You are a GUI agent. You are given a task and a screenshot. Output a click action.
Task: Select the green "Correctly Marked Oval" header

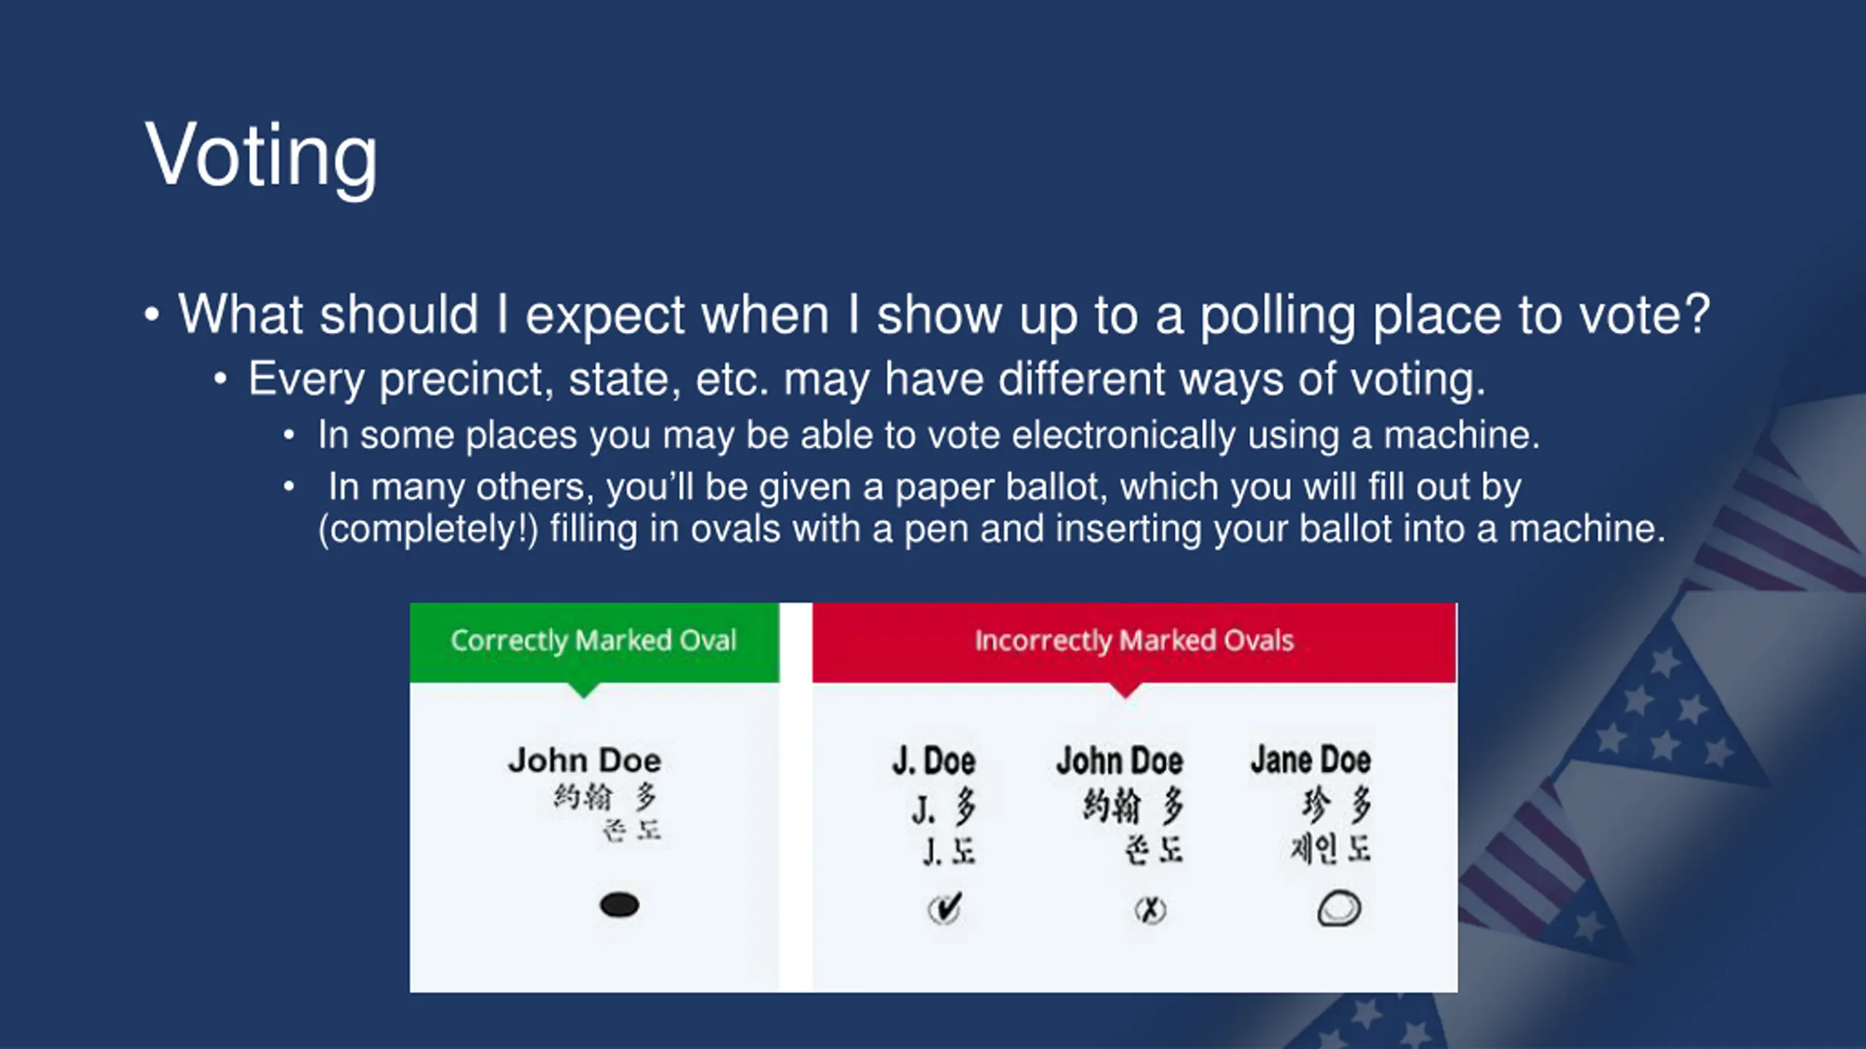[593, 641]
